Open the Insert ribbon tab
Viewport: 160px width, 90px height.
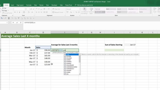tap(12, 5)
